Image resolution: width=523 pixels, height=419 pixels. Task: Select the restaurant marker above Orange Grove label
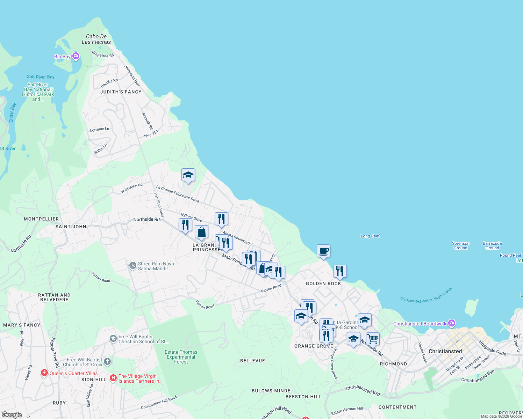pos(326,336)
